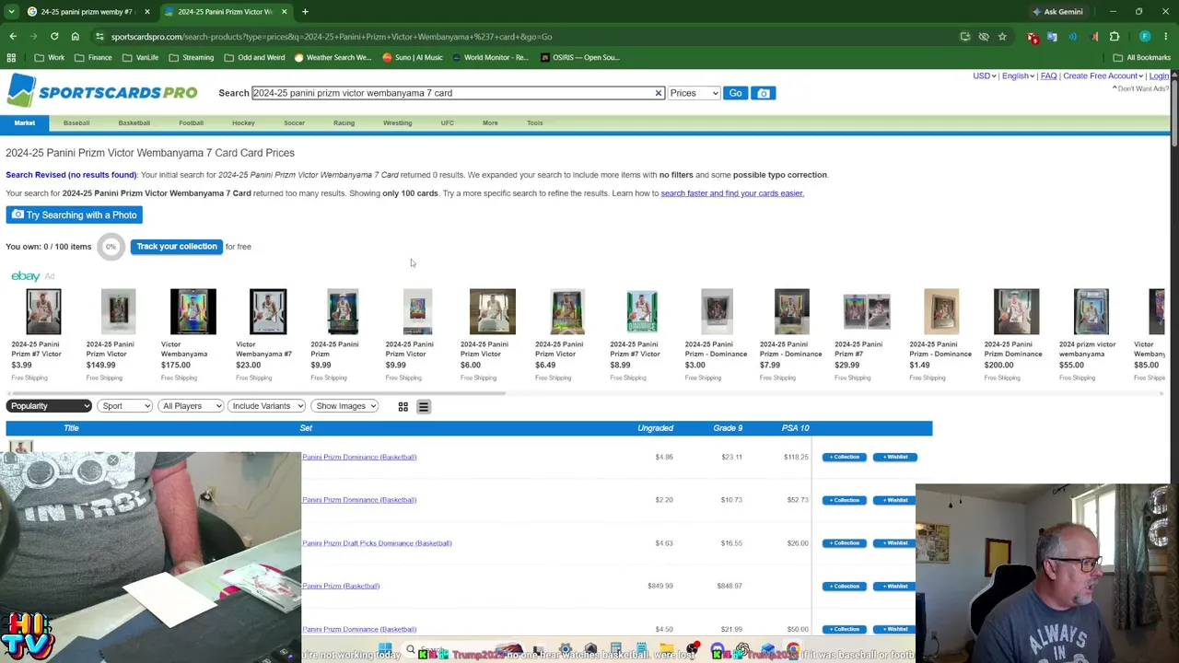Click the Ask Gemini button
Image resolution: width=1179 pixels, height=663 pixels.
click(1057, 12)
